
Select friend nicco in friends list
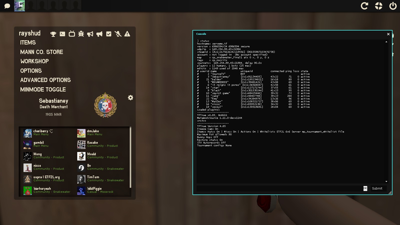(48, 167)
